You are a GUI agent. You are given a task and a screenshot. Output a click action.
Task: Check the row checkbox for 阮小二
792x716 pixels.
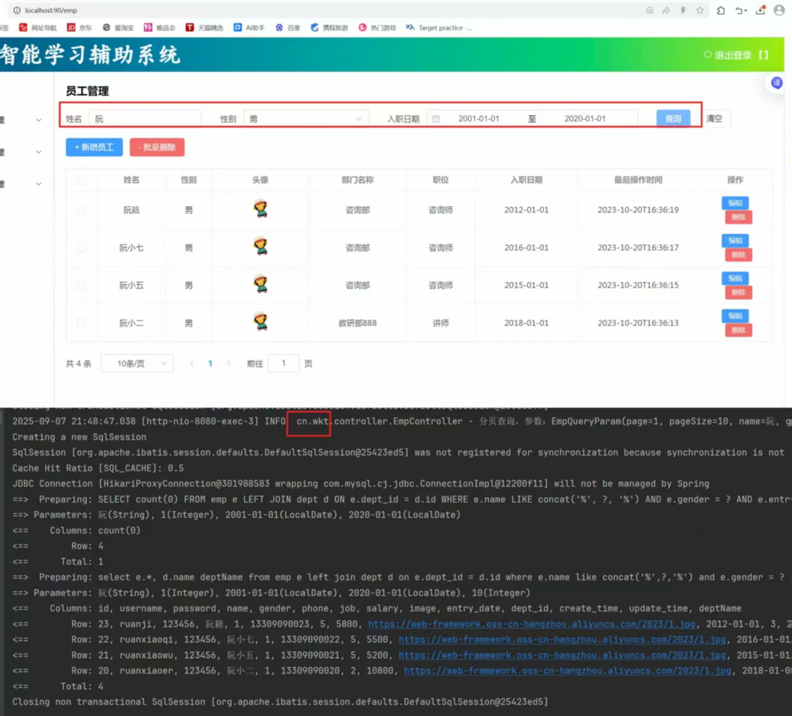point(81,323)
